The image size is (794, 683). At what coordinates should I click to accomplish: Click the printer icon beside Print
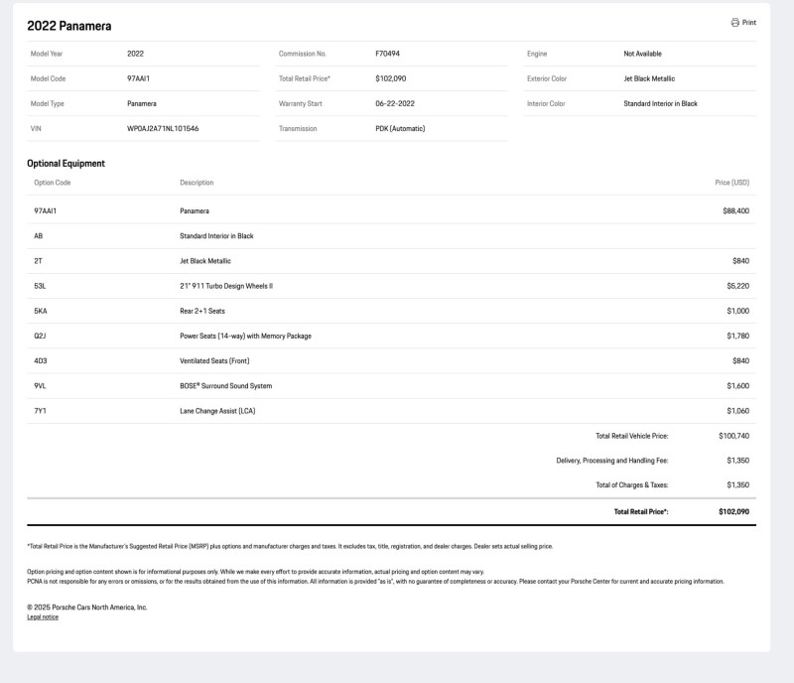coord(734,22)
